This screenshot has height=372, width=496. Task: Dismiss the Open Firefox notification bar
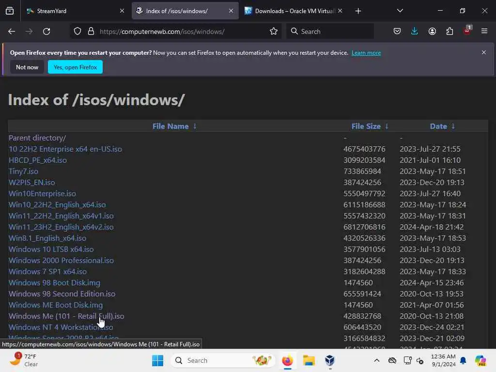(484, 52)
